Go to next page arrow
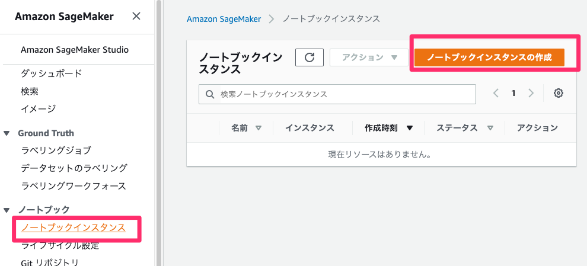The image size is (587, 266). (531, 93)
